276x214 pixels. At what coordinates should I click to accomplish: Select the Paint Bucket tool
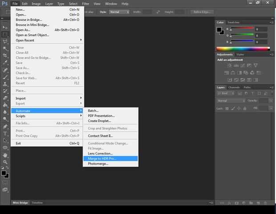tap(5, 105)
